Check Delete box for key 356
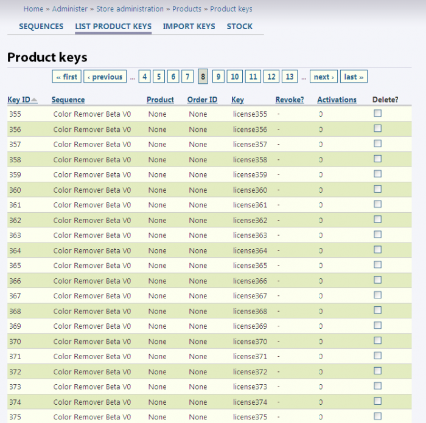The height and width of the screenshot is (423, 426). (x=378, y=128)
